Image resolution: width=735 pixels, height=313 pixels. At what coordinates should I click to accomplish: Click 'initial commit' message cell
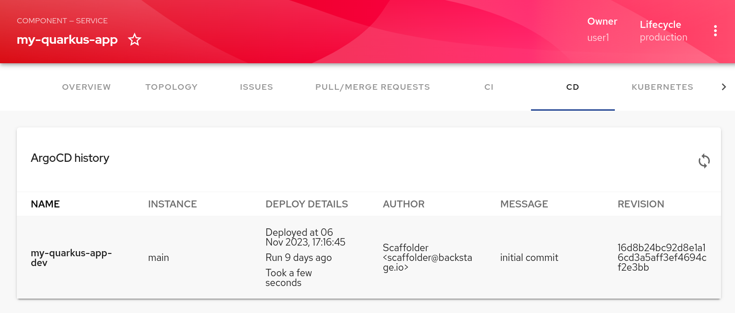click(x=529, y=258)
